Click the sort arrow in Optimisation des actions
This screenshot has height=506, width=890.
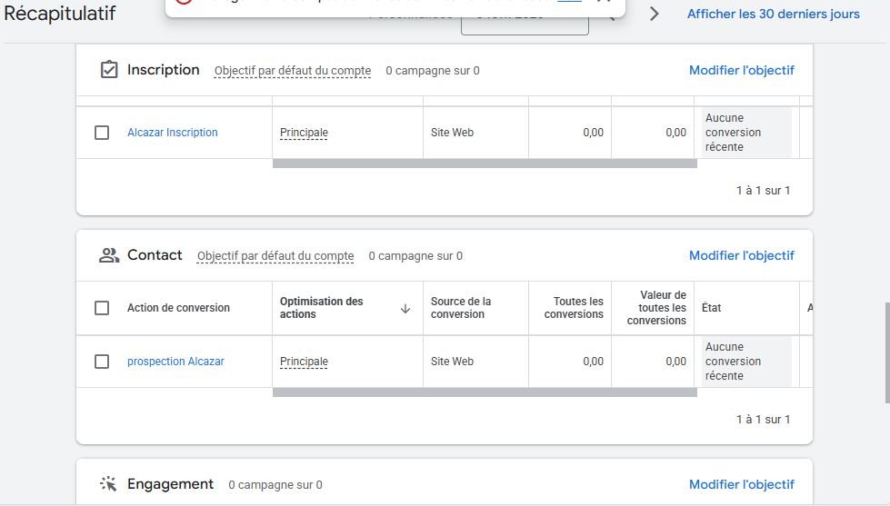coord(405,308)
